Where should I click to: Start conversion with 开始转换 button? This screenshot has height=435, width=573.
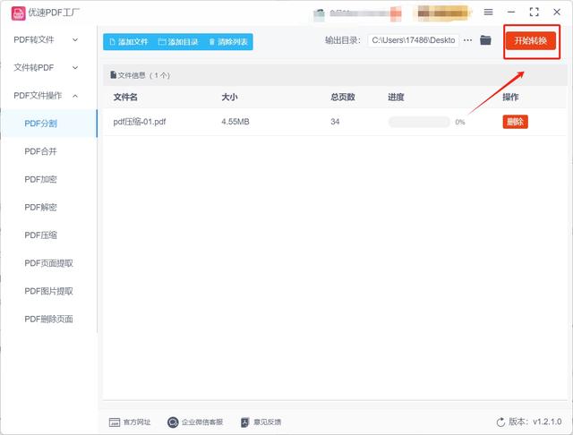click(x=531, y=40)
